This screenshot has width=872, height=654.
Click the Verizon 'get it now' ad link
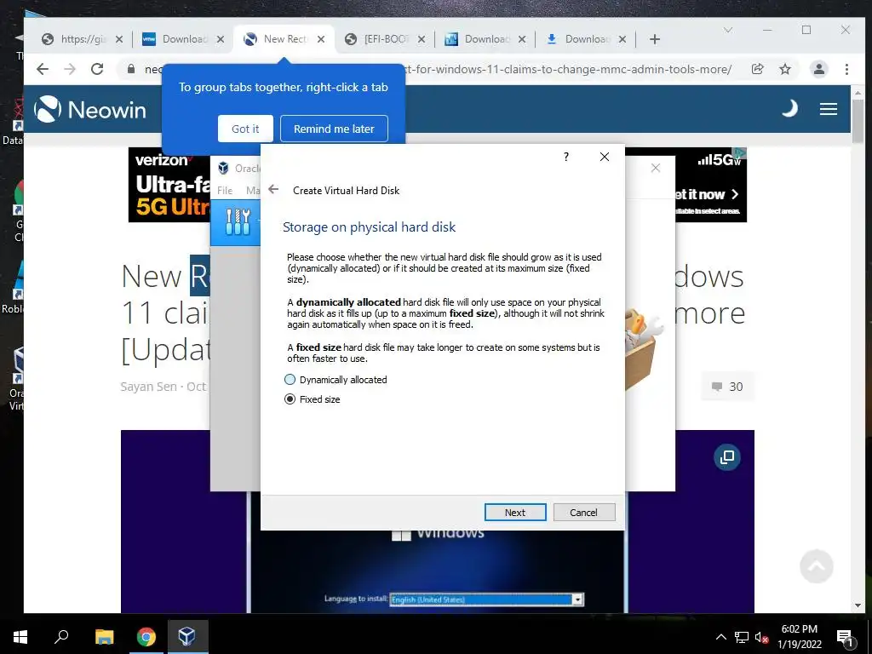tap(708, 194)
